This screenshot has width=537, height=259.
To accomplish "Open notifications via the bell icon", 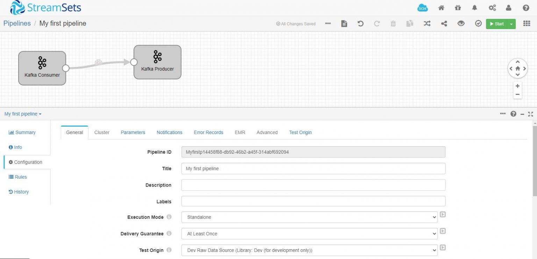I will click(475, 7).
